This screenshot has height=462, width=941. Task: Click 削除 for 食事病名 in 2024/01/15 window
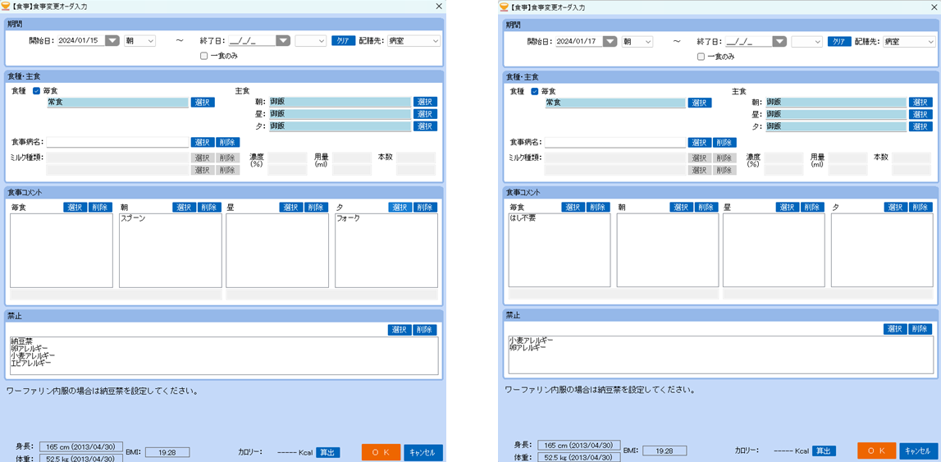coord(227,142)
